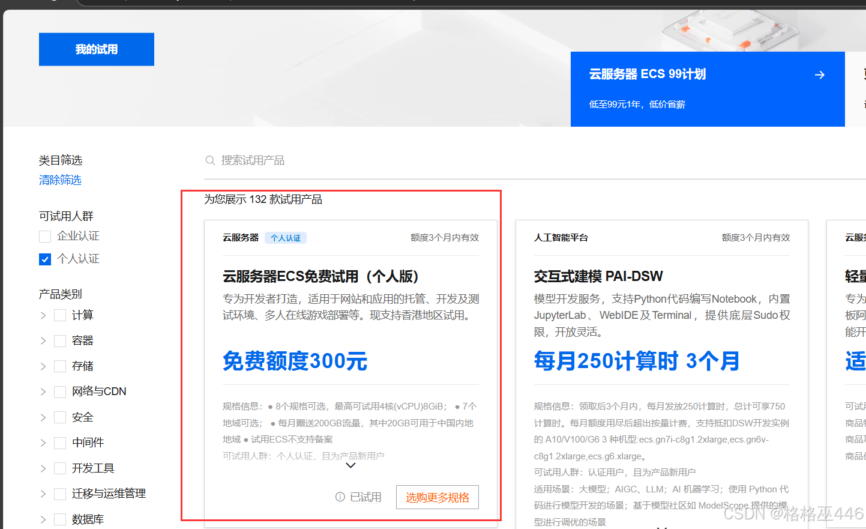The width and height of the screenshot is (866, 529).
Task: Tick the 迁移与运维管理 checkbox
Action: pos(60,494)
